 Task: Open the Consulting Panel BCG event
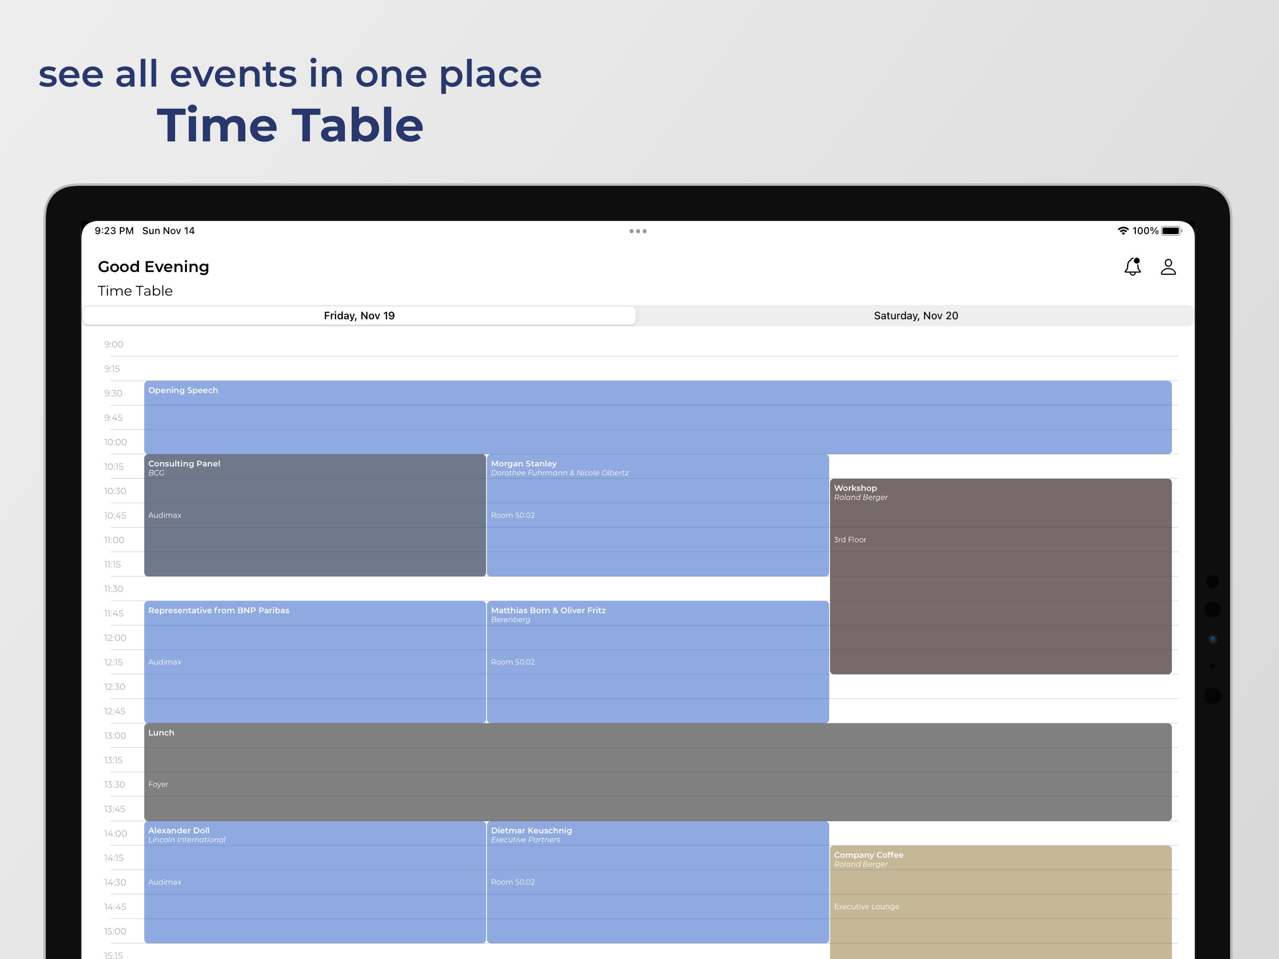click(x=315, y=515)
